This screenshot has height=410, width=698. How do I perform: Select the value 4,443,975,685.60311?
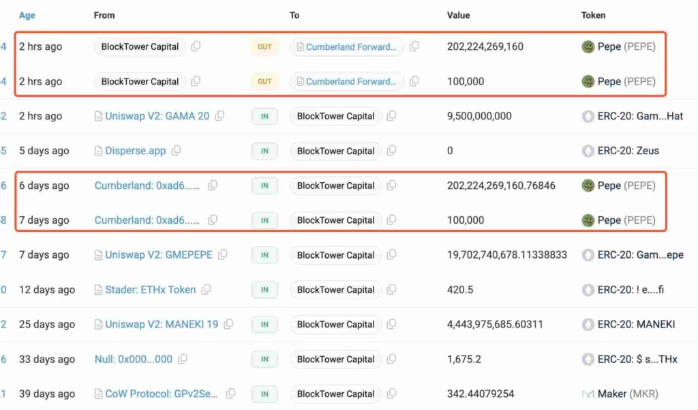[495, 325]
